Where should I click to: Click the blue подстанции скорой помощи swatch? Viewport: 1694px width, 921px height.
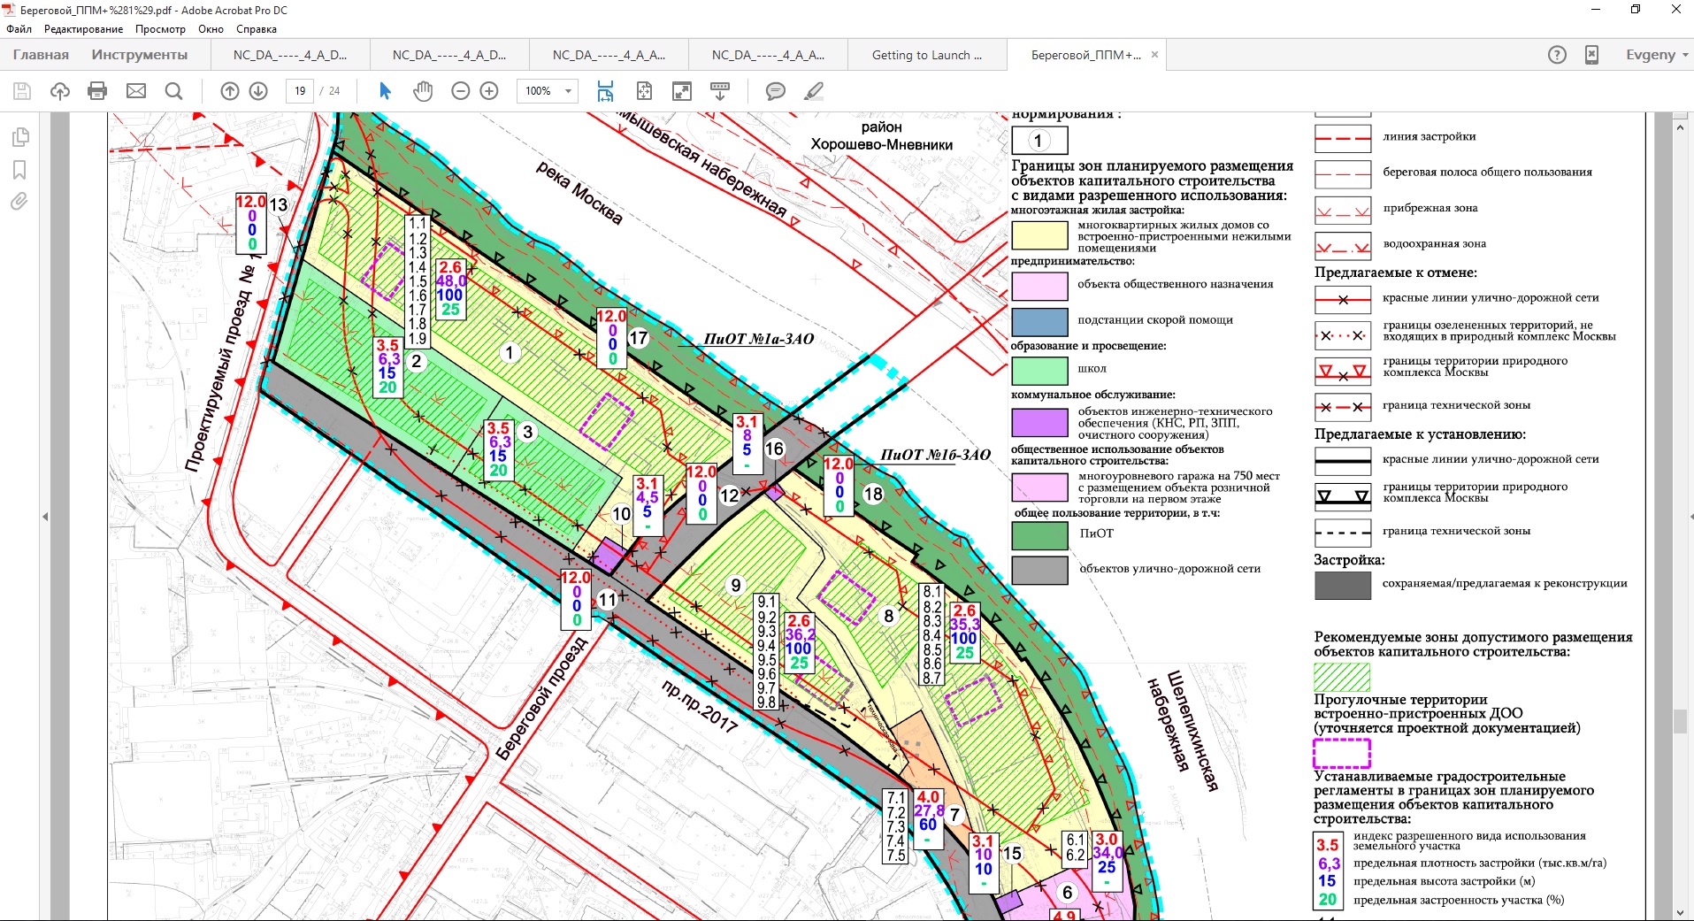click(1039, 321)
